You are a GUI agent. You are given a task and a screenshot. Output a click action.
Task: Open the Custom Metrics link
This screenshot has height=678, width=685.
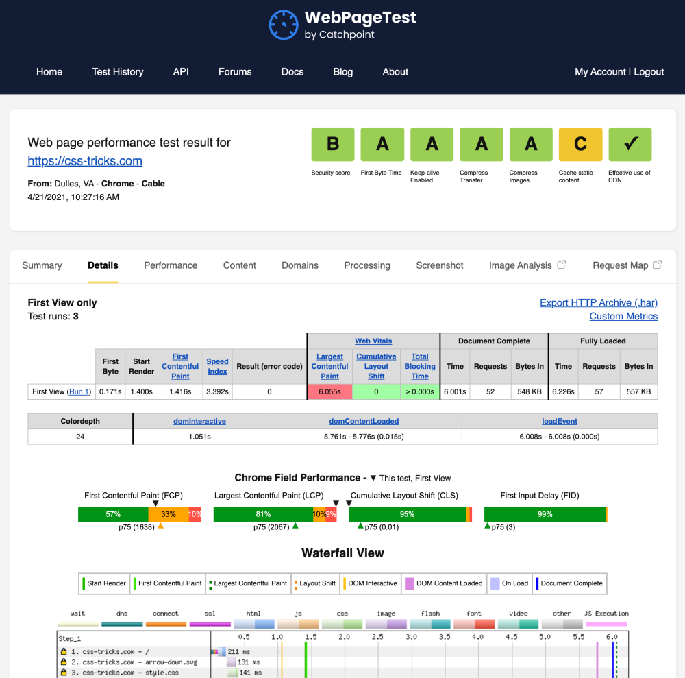coord(623,316)
